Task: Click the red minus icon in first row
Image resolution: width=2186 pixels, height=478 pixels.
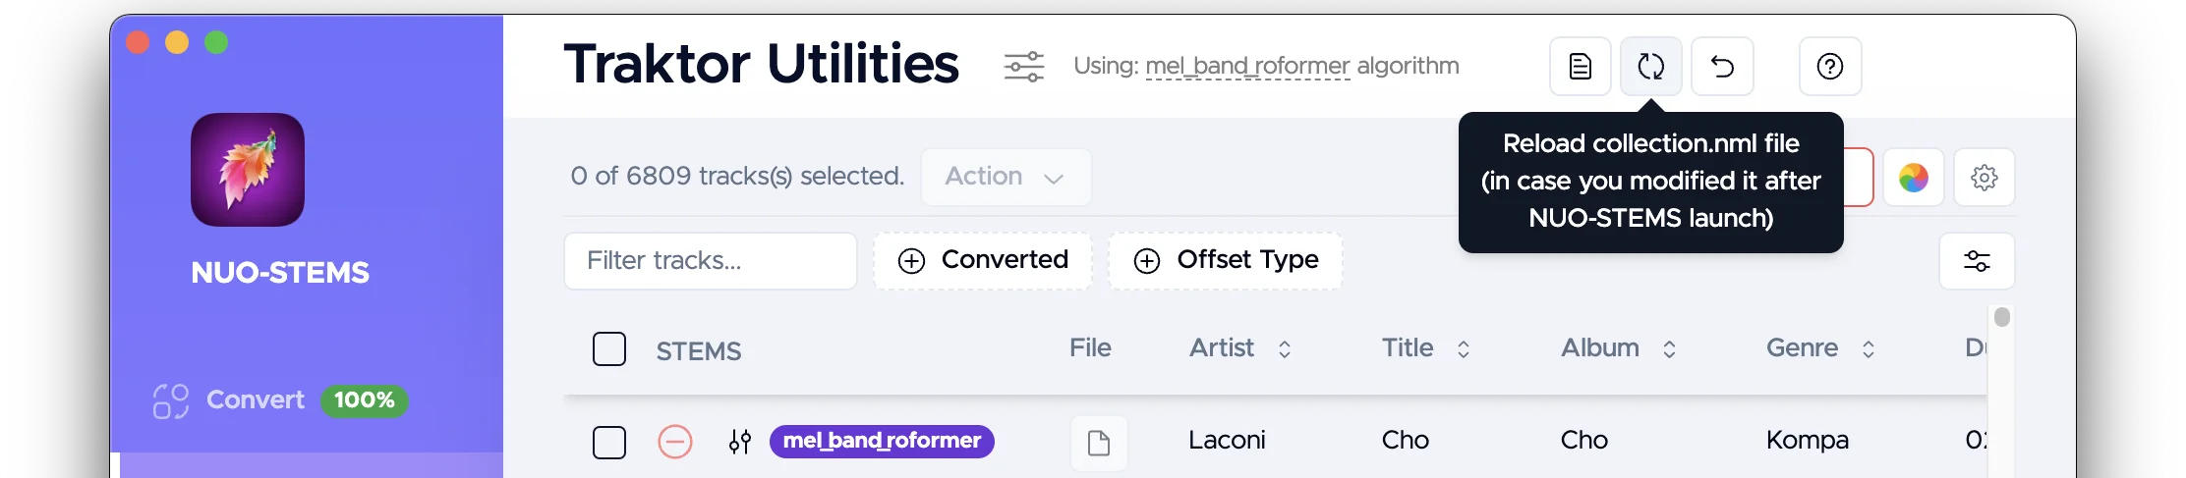Action: coord(675,442)
